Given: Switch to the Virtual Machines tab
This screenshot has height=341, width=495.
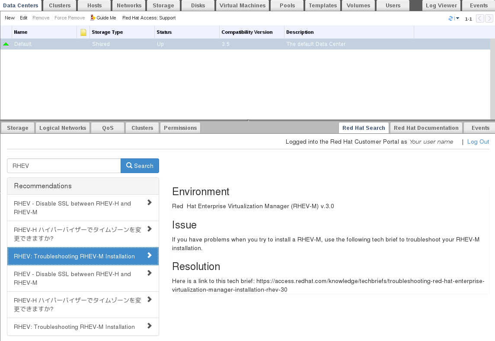Looking at the screenshot, I should (x=242, y=6).
